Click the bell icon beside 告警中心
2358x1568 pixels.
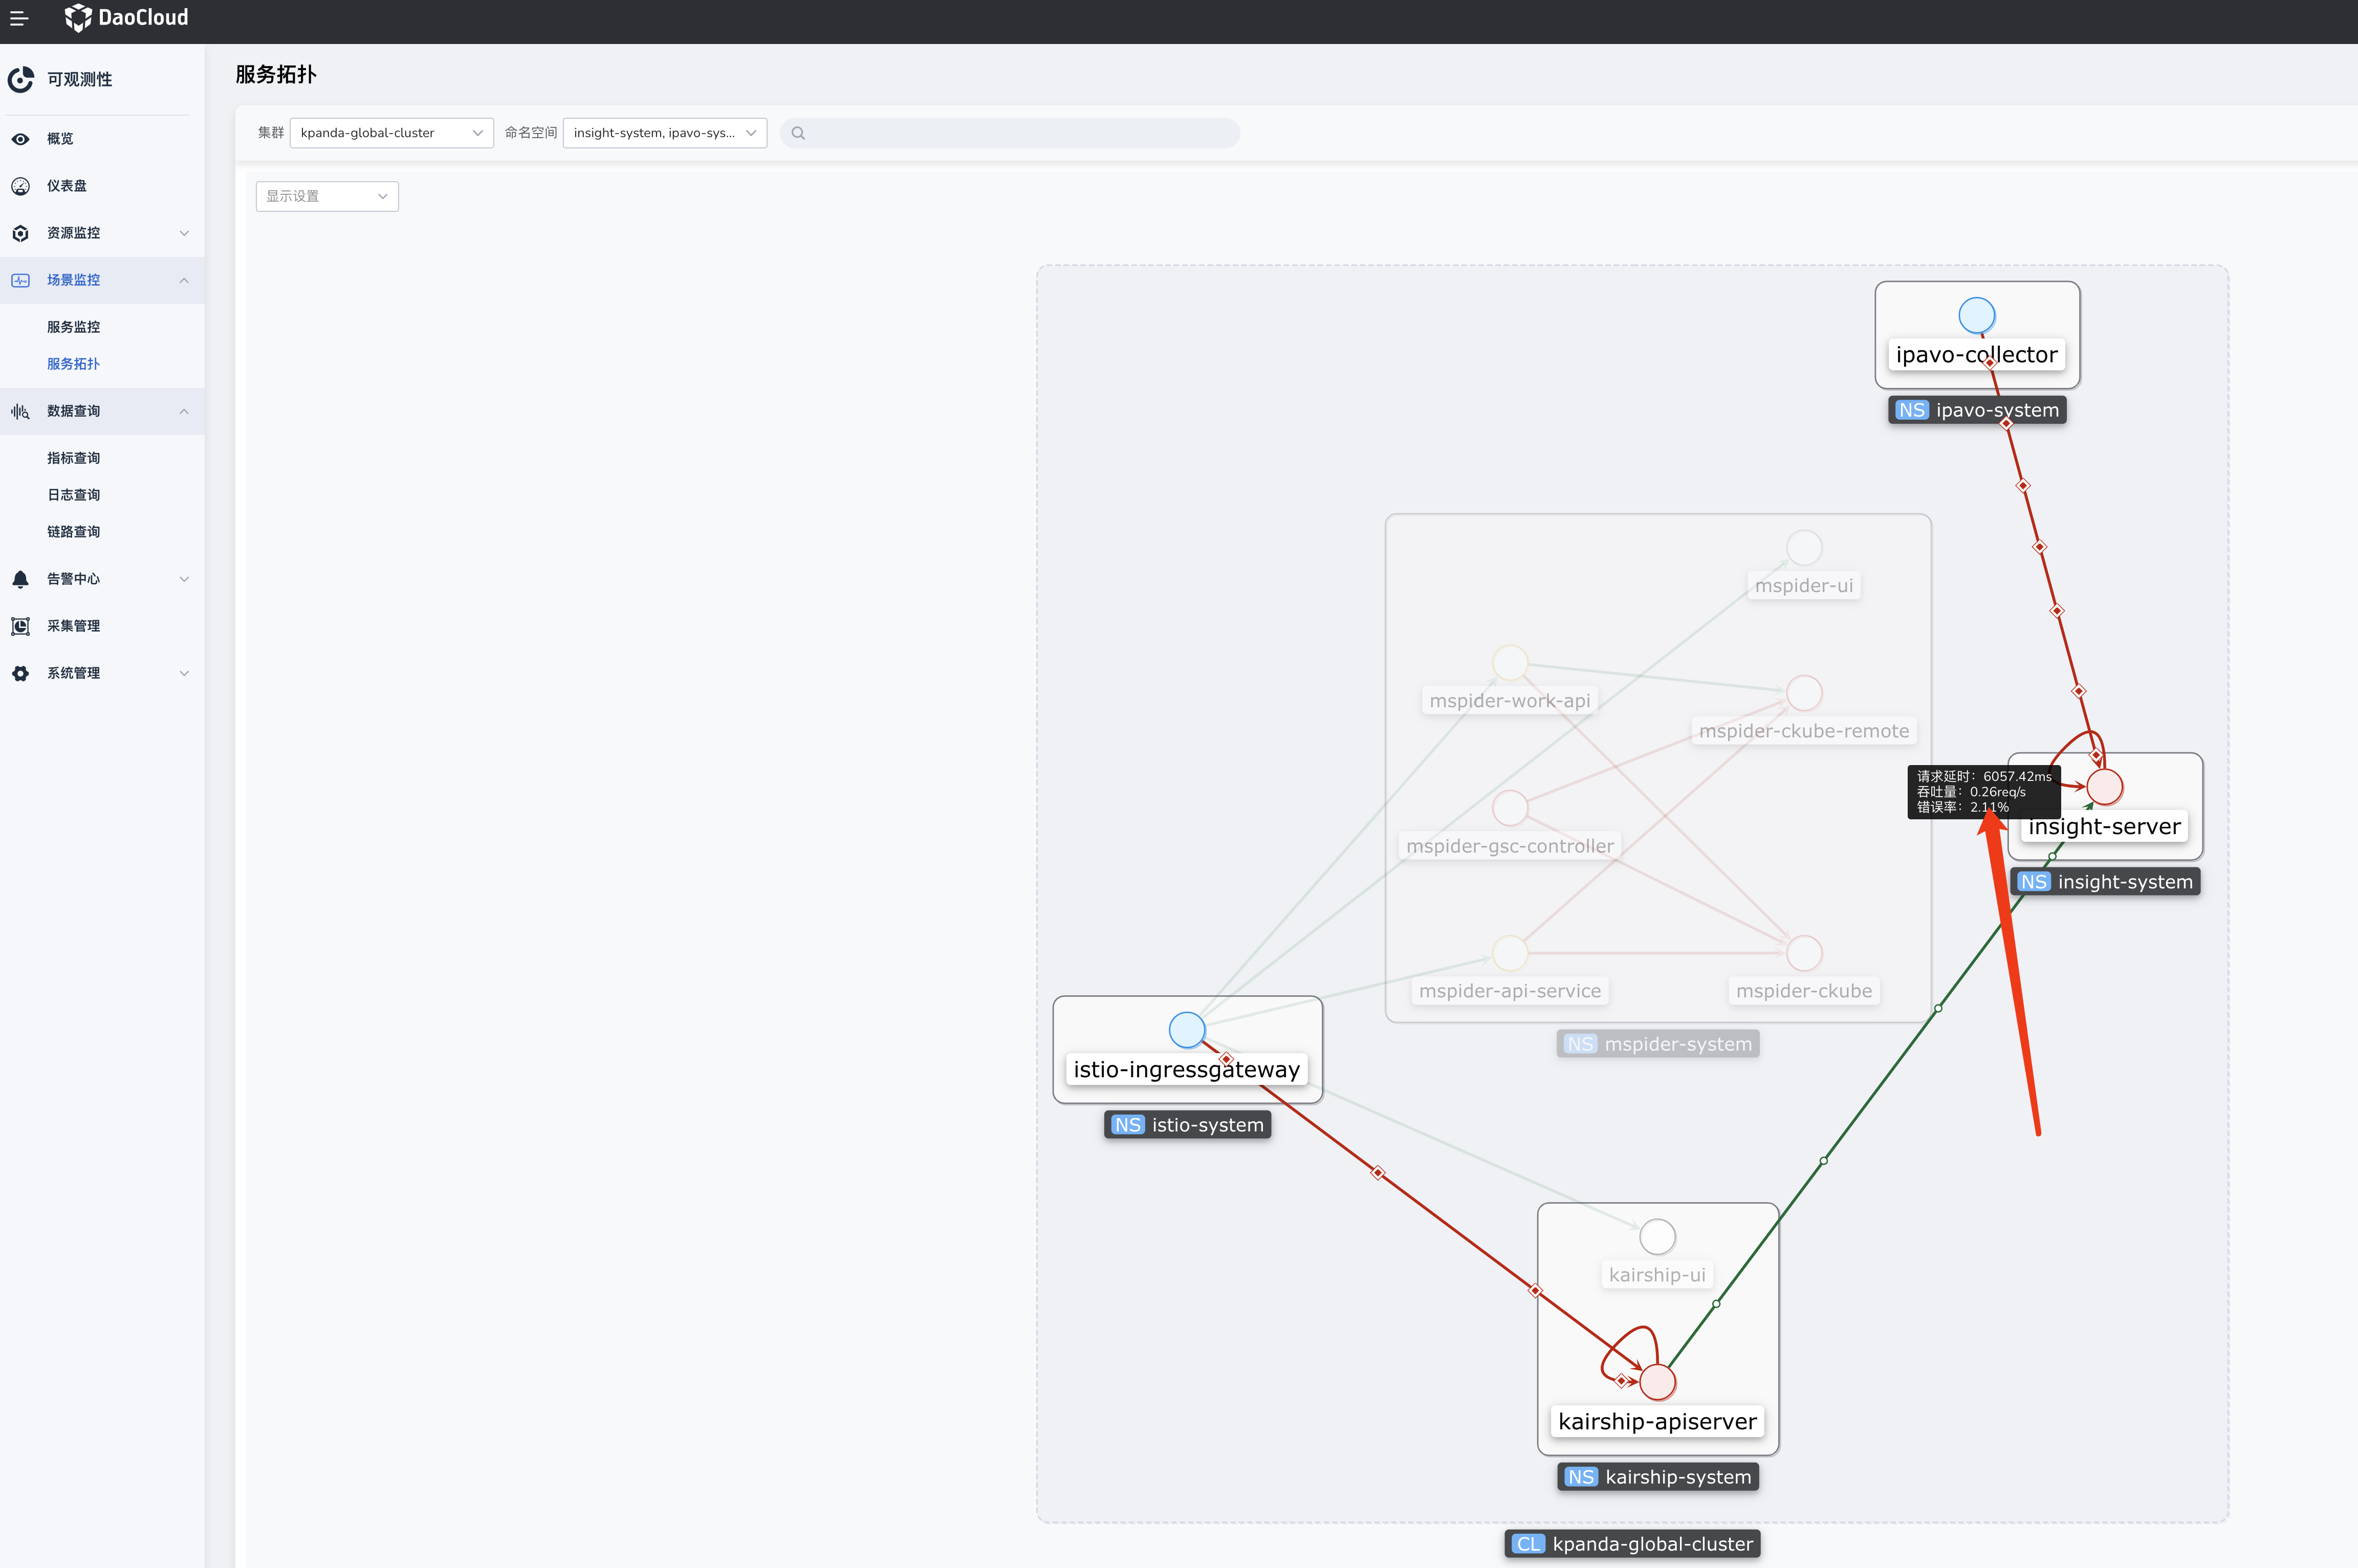(x=20, y=579)
